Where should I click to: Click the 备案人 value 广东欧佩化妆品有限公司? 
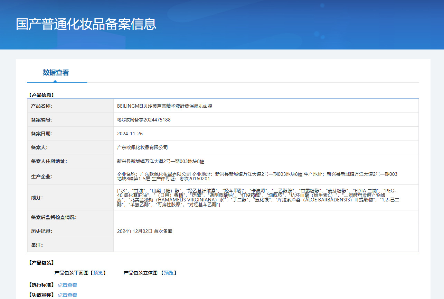(x=142, y=147)
